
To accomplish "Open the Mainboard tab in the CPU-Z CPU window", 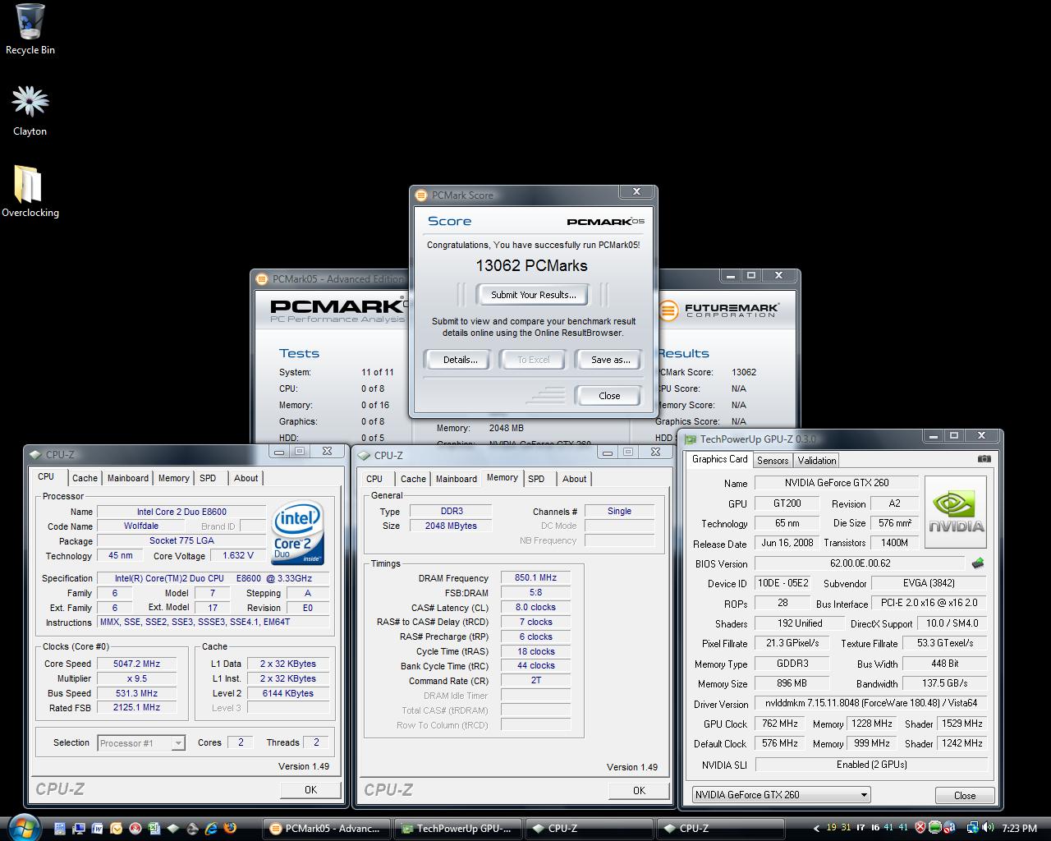I will click(x=128, y=478).
